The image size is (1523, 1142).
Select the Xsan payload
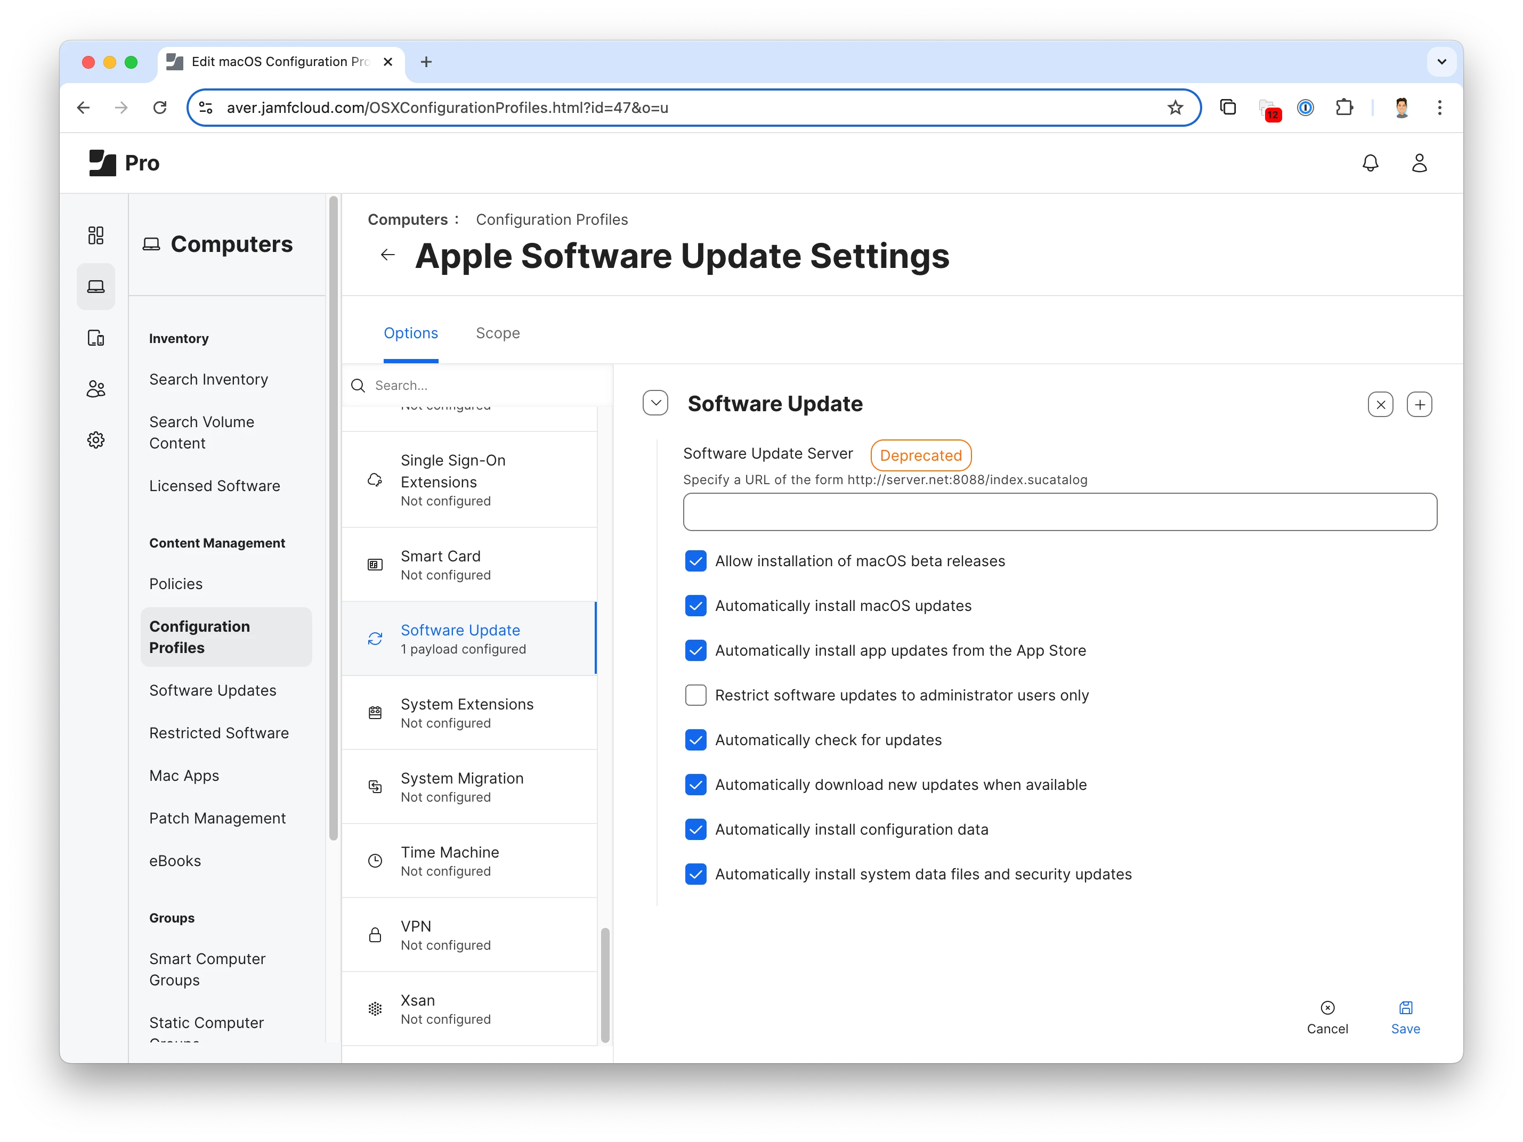click(469, 1008)
